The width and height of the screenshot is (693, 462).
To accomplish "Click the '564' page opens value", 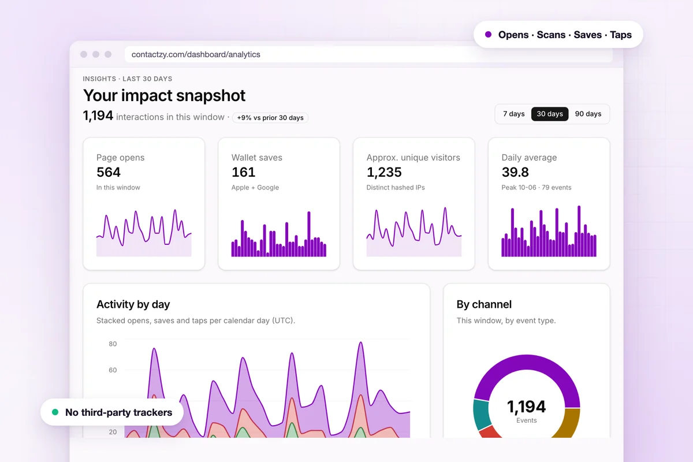I will (109, 172).
